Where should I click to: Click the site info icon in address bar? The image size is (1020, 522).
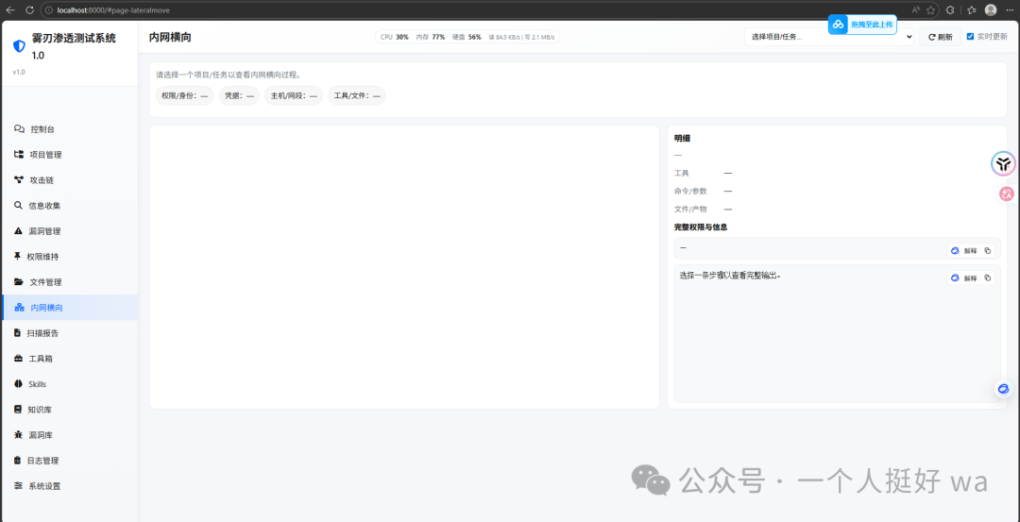49,9
